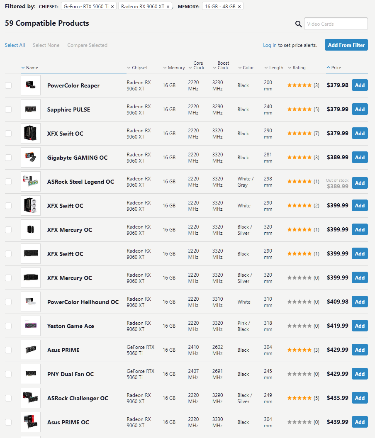Add out-of-stock ASRock Steel Legend OC

coord(360,183)
